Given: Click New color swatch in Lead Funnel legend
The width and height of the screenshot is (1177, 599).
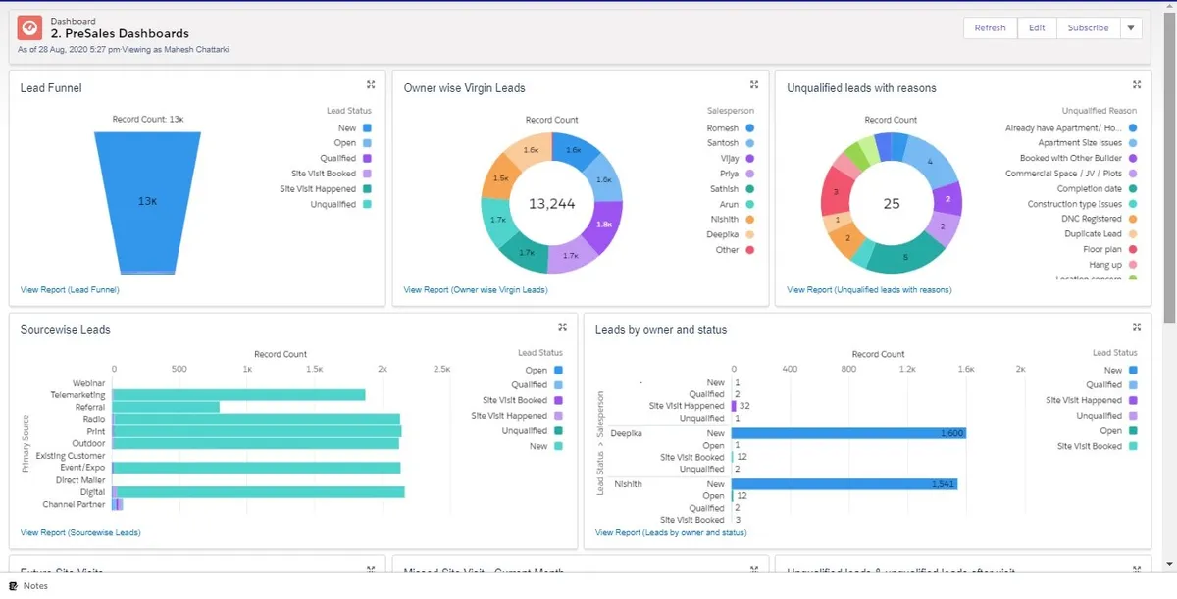Looking at the screenshot, I should [x=367, y=127].
